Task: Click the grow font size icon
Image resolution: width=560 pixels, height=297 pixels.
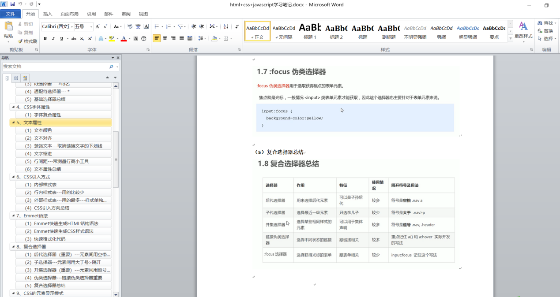Action: pyautogui.click(x=98, y=26)
